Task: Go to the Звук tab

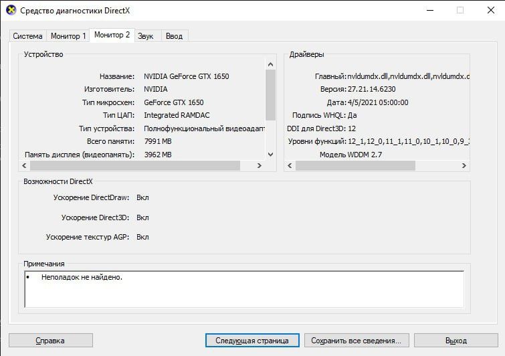Action: [146, 35]
